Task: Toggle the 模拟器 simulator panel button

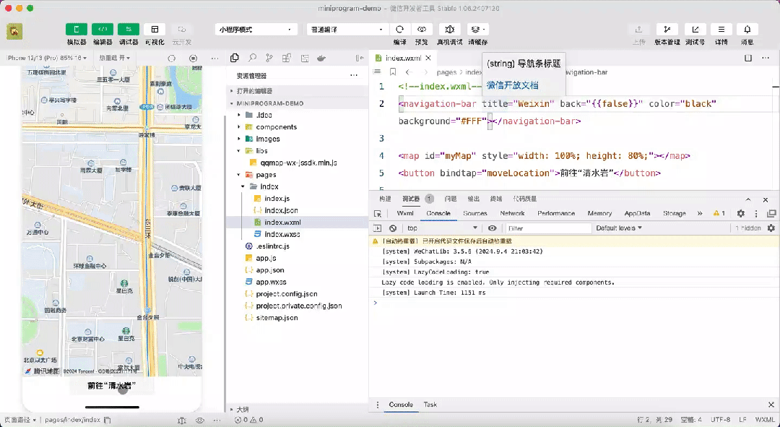Action: [77, 30]
